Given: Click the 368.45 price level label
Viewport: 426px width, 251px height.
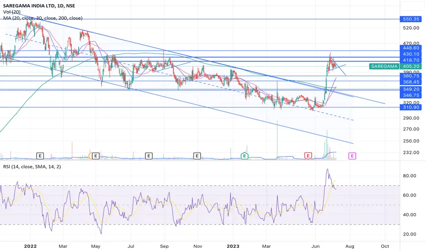Looking at the screenshot, I should click(x=411, y=82).
